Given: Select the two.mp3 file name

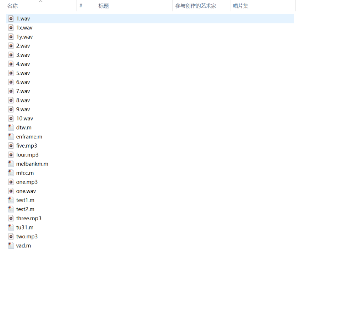Looking at the screenshot, I should point(27,237).
